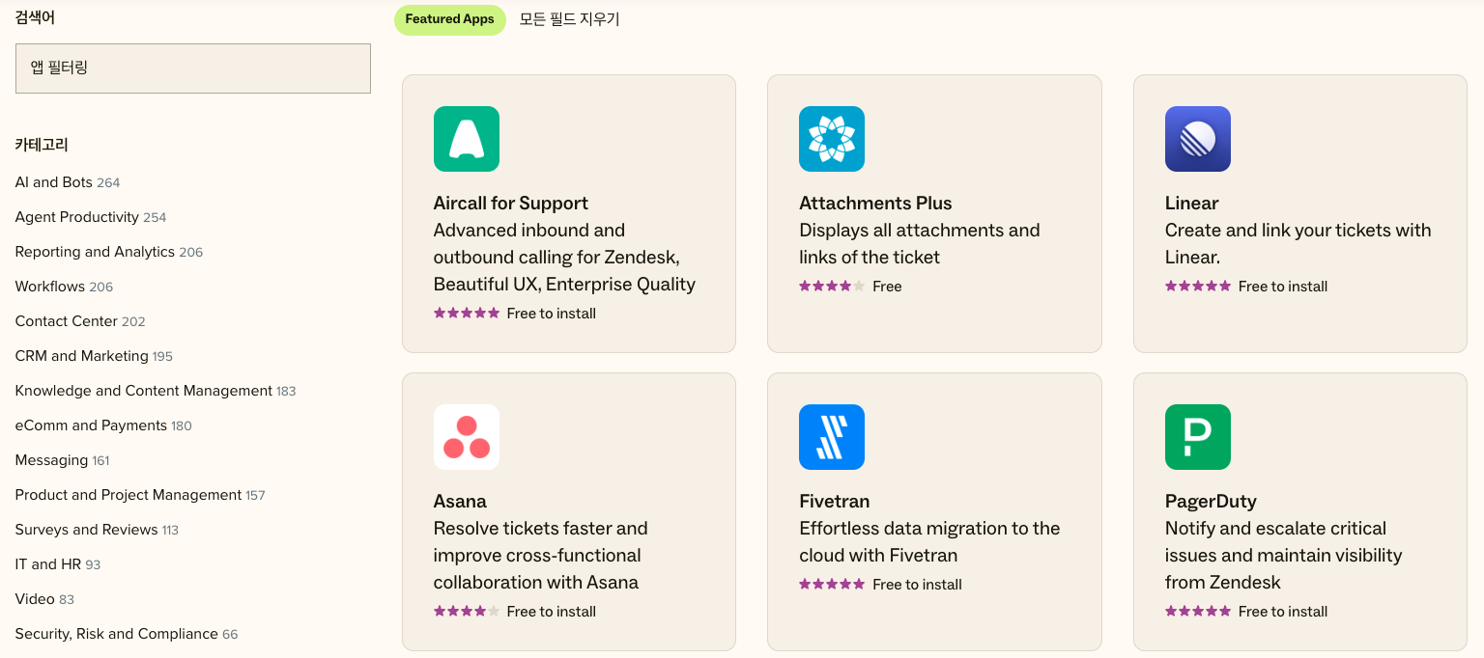Open Knowledge and Content Management category
Screen dimensions: 1484x658
(x=144, y=391)
